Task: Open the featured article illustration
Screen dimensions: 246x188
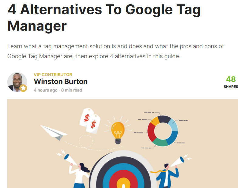Action: [123, 143]
